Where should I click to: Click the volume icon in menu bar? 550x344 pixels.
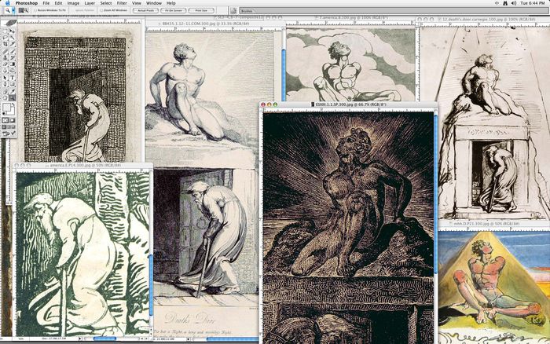pos(514,3)
